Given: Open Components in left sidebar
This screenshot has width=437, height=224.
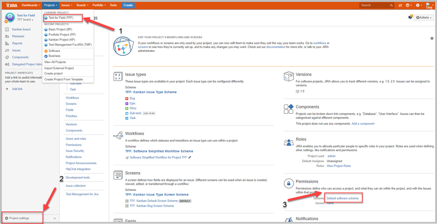Looking at the screenshot, I should [20, 57].
